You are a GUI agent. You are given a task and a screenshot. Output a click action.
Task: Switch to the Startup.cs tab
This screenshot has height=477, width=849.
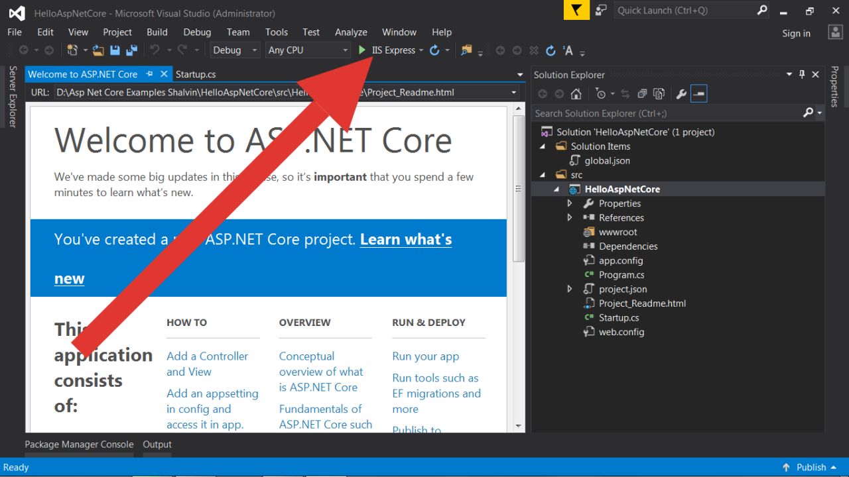[x=196, y=74]
